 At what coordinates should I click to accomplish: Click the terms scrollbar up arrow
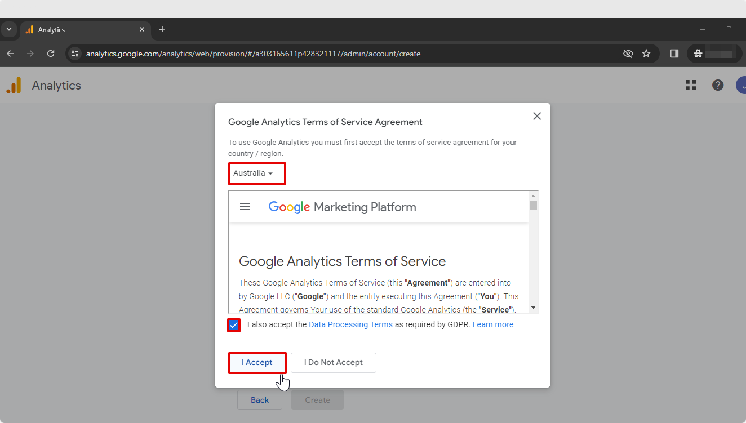tap(534, 195)
